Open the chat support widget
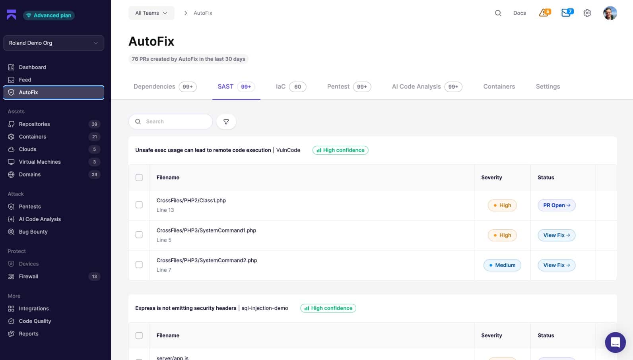Image resolution: width=633 pixels, height=360 pixels. [615, 342]
